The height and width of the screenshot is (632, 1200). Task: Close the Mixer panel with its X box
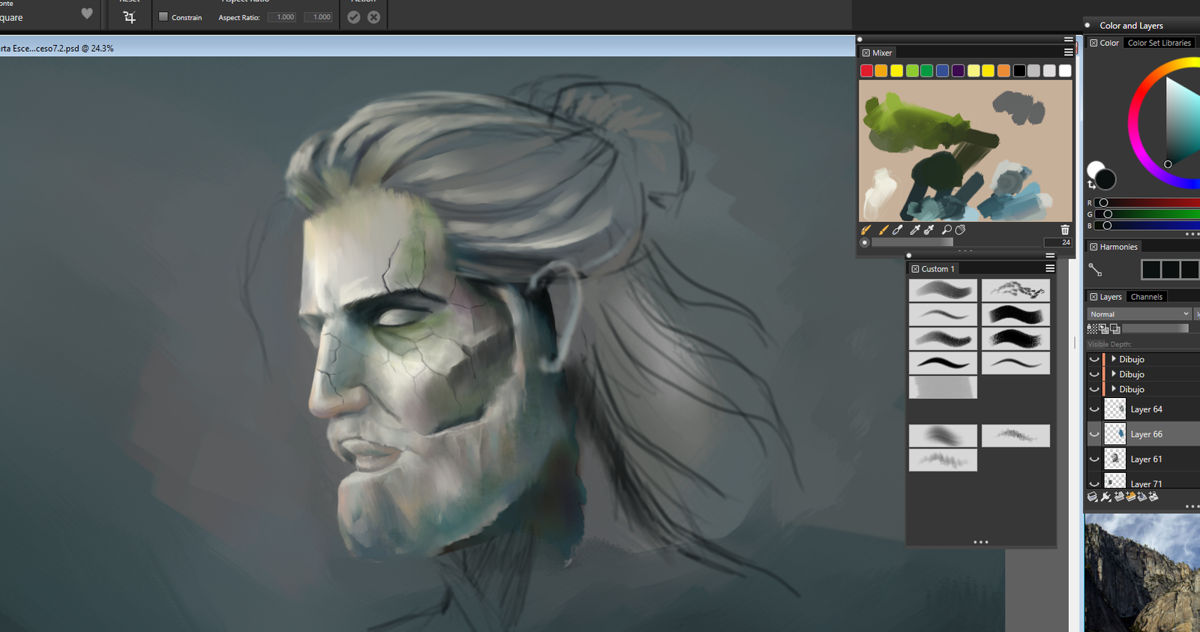[x=866, y=53]
